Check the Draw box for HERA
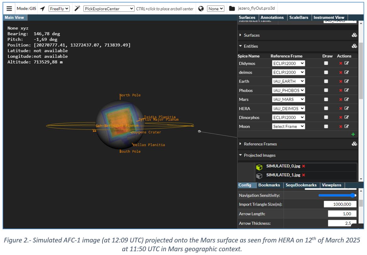Screen dimensions: 367x255 point(326,108)
